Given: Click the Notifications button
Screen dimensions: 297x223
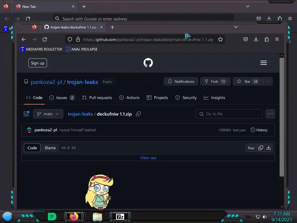Looking at the screenshot, I should point(181,81).
